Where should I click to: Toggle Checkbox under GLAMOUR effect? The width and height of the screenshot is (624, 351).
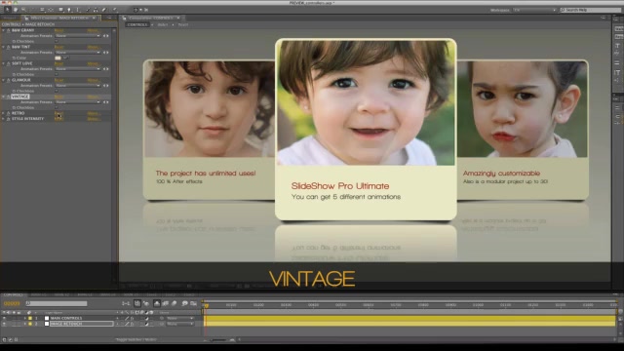tap(57, 91)
